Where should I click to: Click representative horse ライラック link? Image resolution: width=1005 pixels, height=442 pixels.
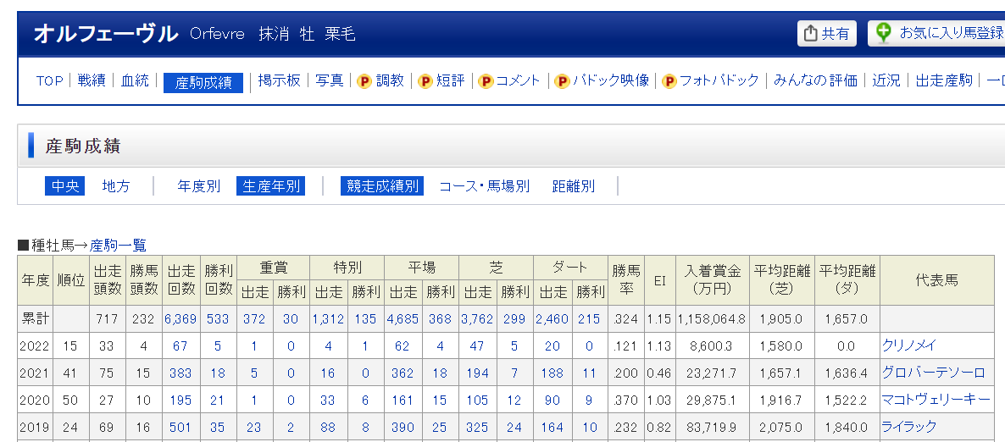click(908, 427)
